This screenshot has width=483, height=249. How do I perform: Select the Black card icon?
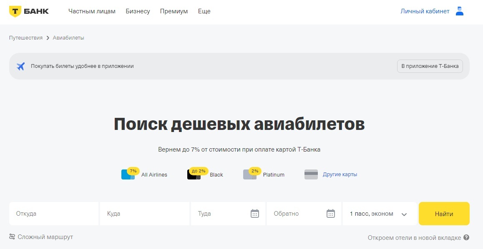194,174
